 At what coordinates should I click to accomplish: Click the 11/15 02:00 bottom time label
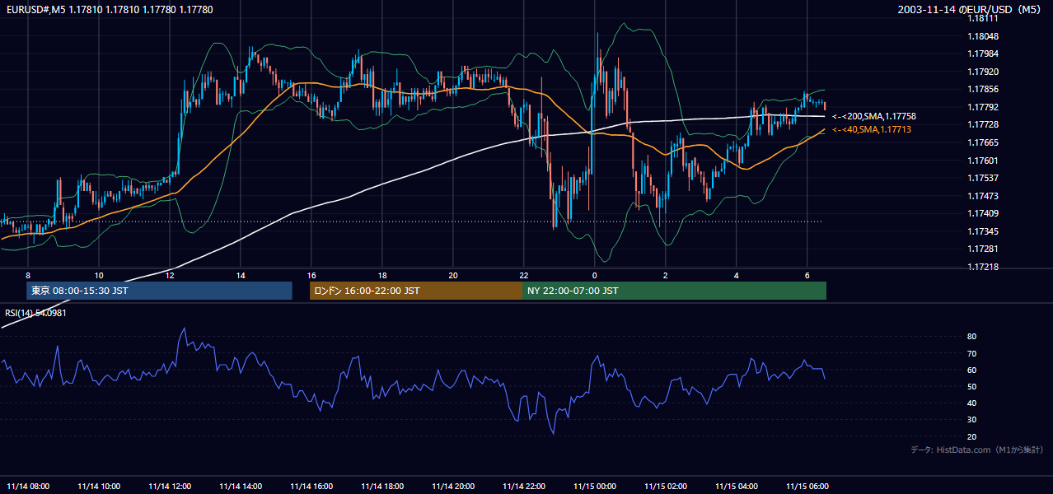(x=666, y=487)
